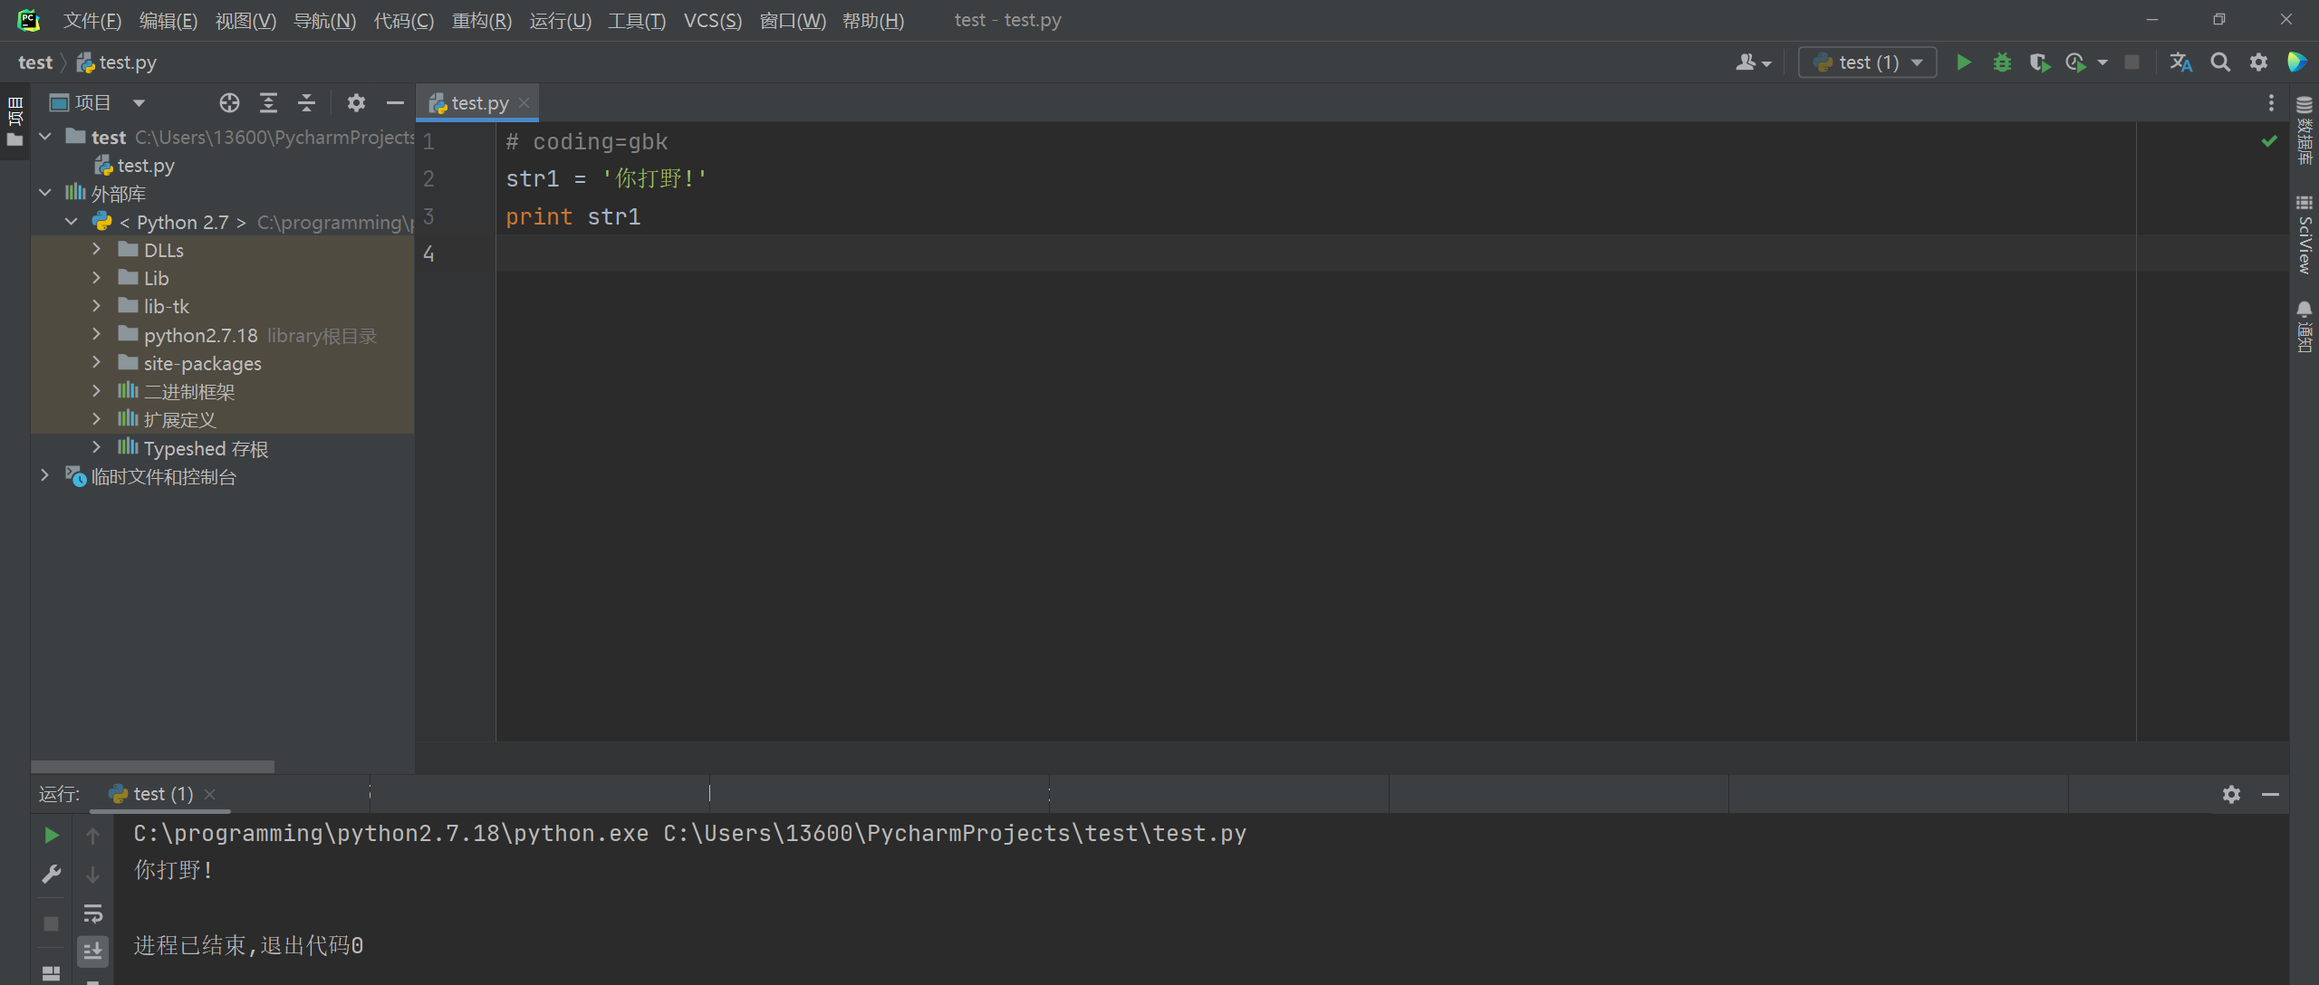Collapse the external libraries node
Screen dimensions: 2319x985
pos(45,193)
